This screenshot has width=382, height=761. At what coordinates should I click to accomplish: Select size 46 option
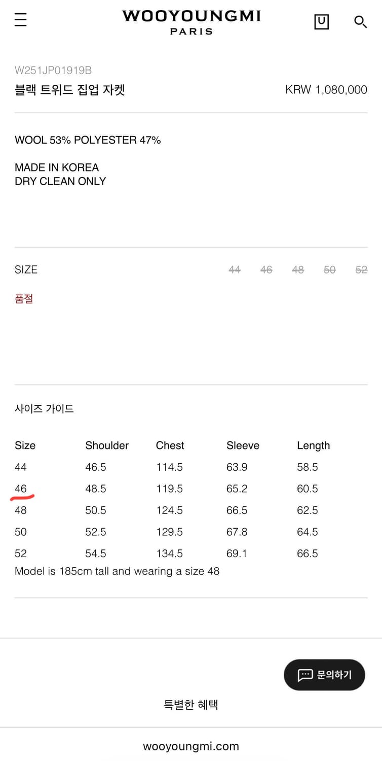(266, 270)
